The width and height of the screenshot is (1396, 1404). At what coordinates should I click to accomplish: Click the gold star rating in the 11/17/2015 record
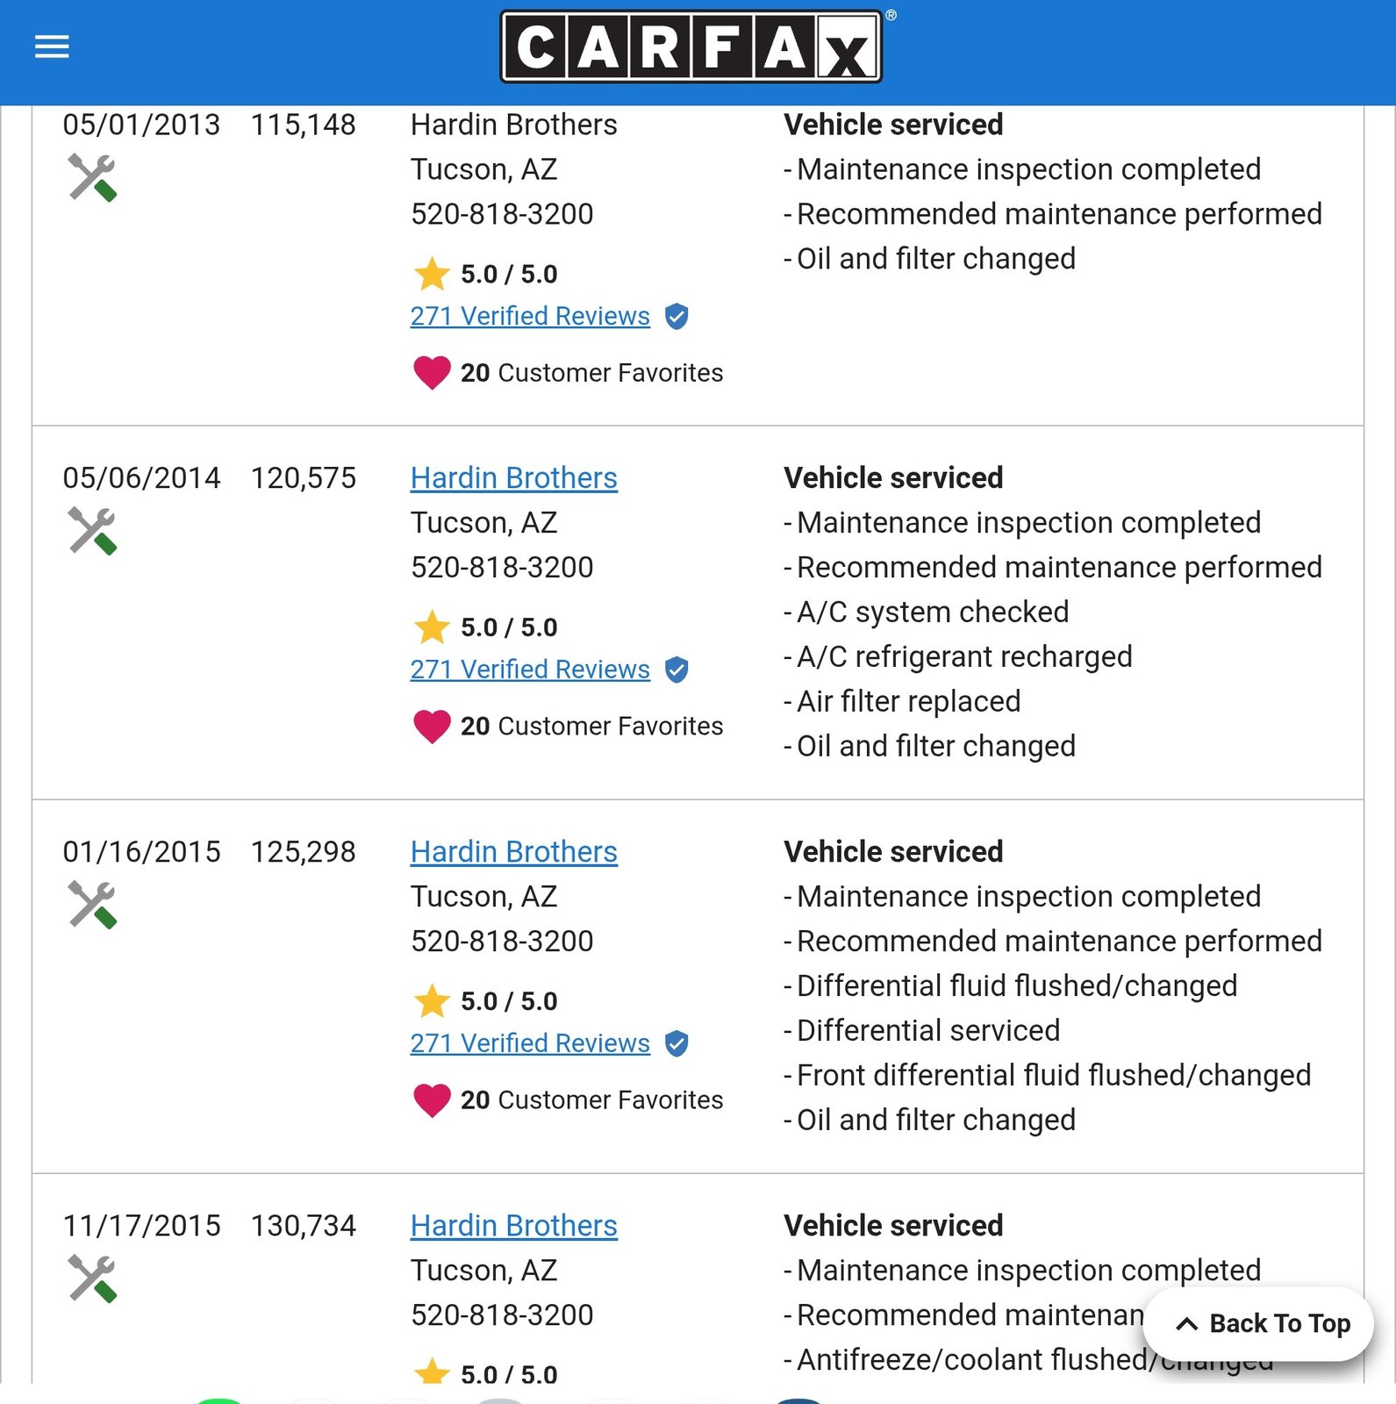pyautogui.click(x=432, y=1372)
